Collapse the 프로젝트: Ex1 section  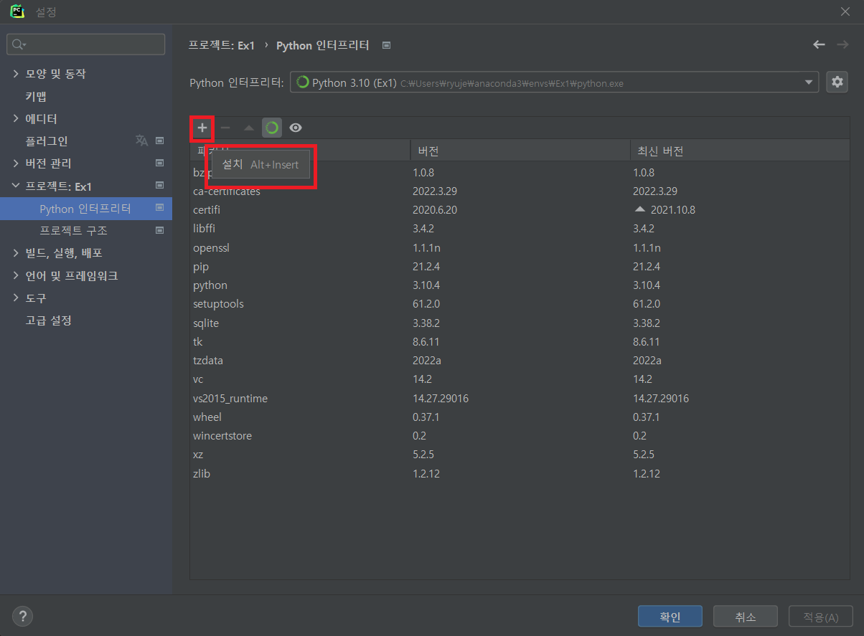[17, 186]
